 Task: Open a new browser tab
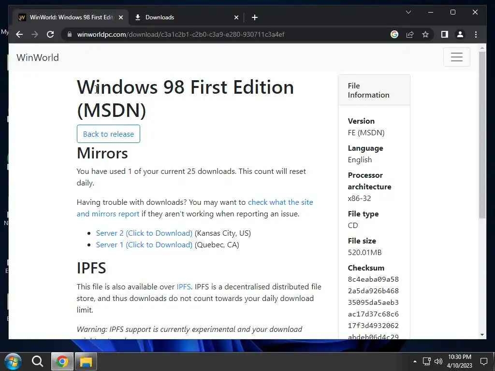click(x=255, y=17)
